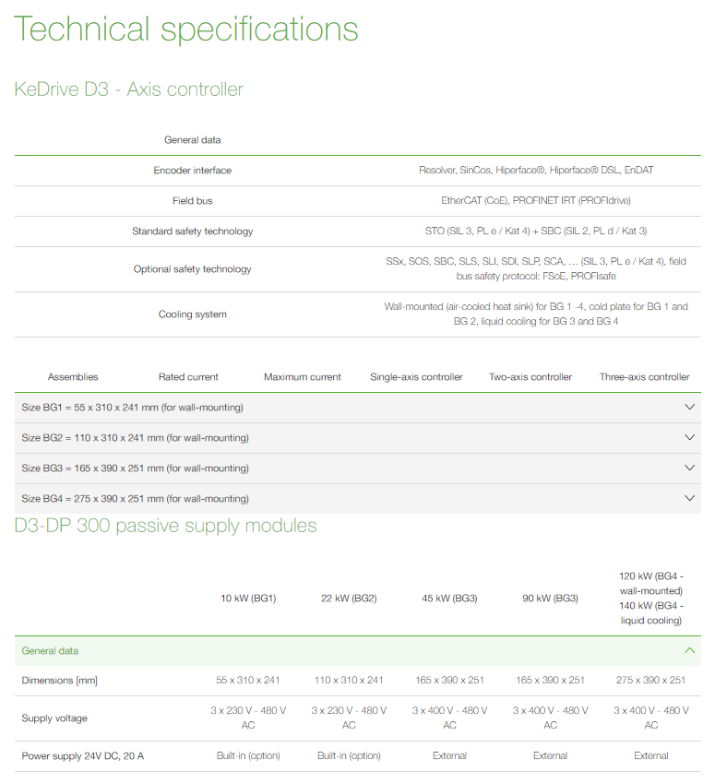The height and width of the screenshot is (783, 715).
Task: Click 'Standard safety technology' row label
Action: click(x=193, y=231)
